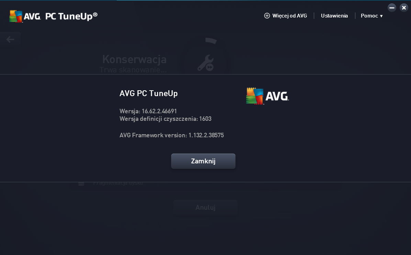This screenshot has height=255, width=411.
Task: Click the Wersja 16.62.2.46691 text
Action: (x=148, y=111)
